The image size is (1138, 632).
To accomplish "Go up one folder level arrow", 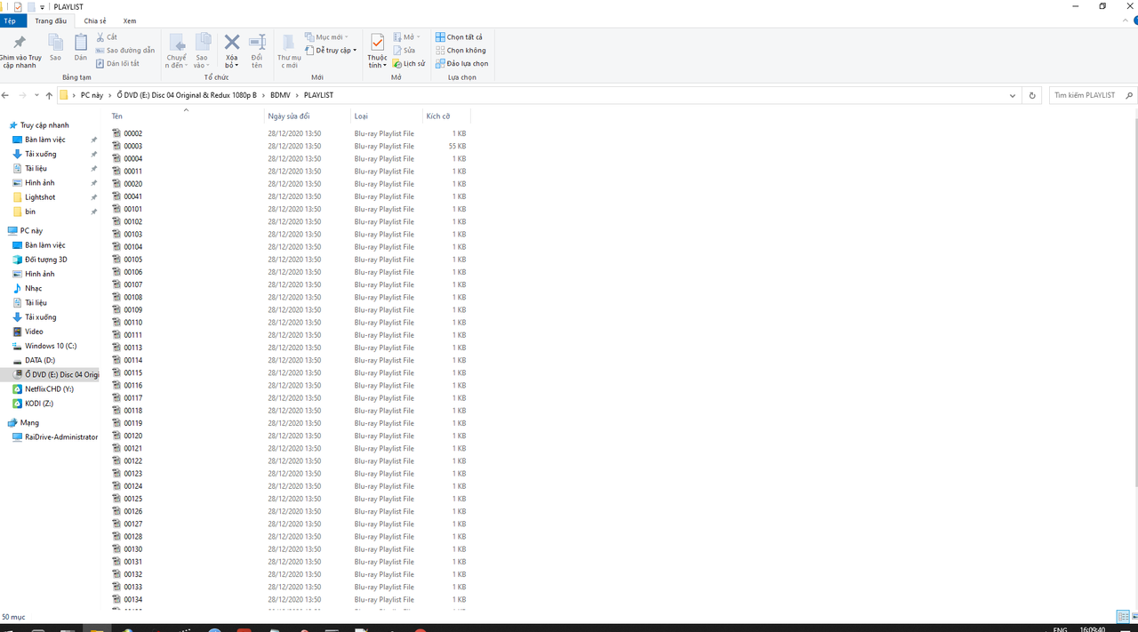I will [x=49, y=95].
